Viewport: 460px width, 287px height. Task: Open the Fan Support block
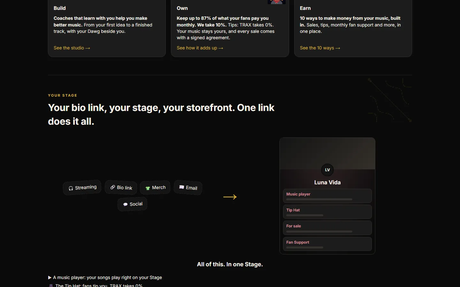click(x=327, y=244)
